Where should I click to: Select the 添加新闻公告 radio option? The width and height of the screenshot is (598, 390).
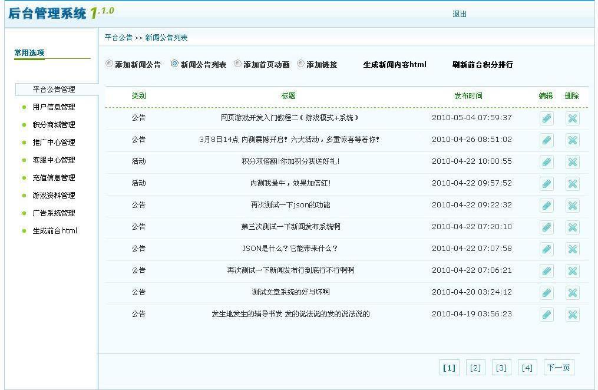pyautogui.click(x=110, y=65)
